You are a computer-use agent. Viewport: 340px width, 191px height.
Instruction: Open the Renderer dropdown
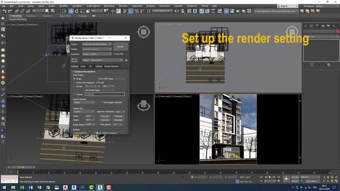(x=97, y=54)
